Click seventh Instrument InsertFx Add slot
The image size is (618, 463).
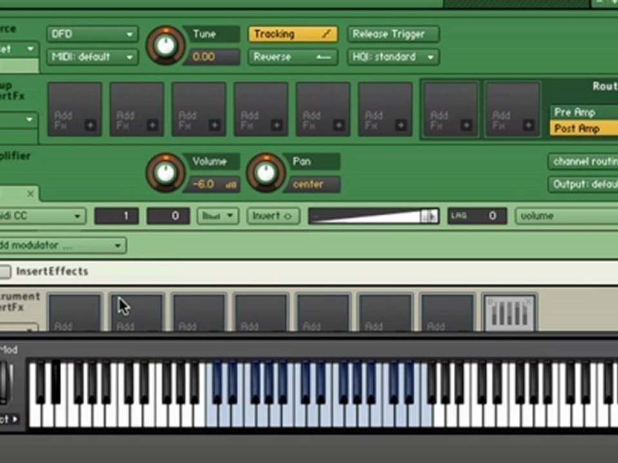point(447,313)
